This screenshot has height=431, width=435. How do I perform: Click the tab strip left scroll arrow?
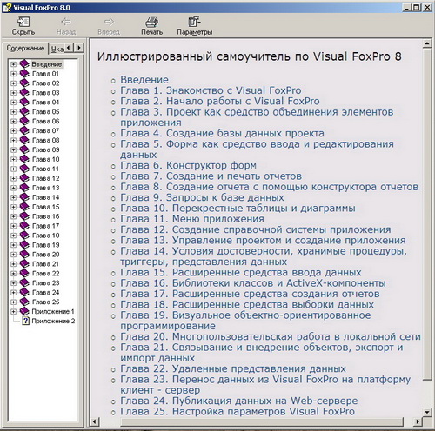pos(69,47)
